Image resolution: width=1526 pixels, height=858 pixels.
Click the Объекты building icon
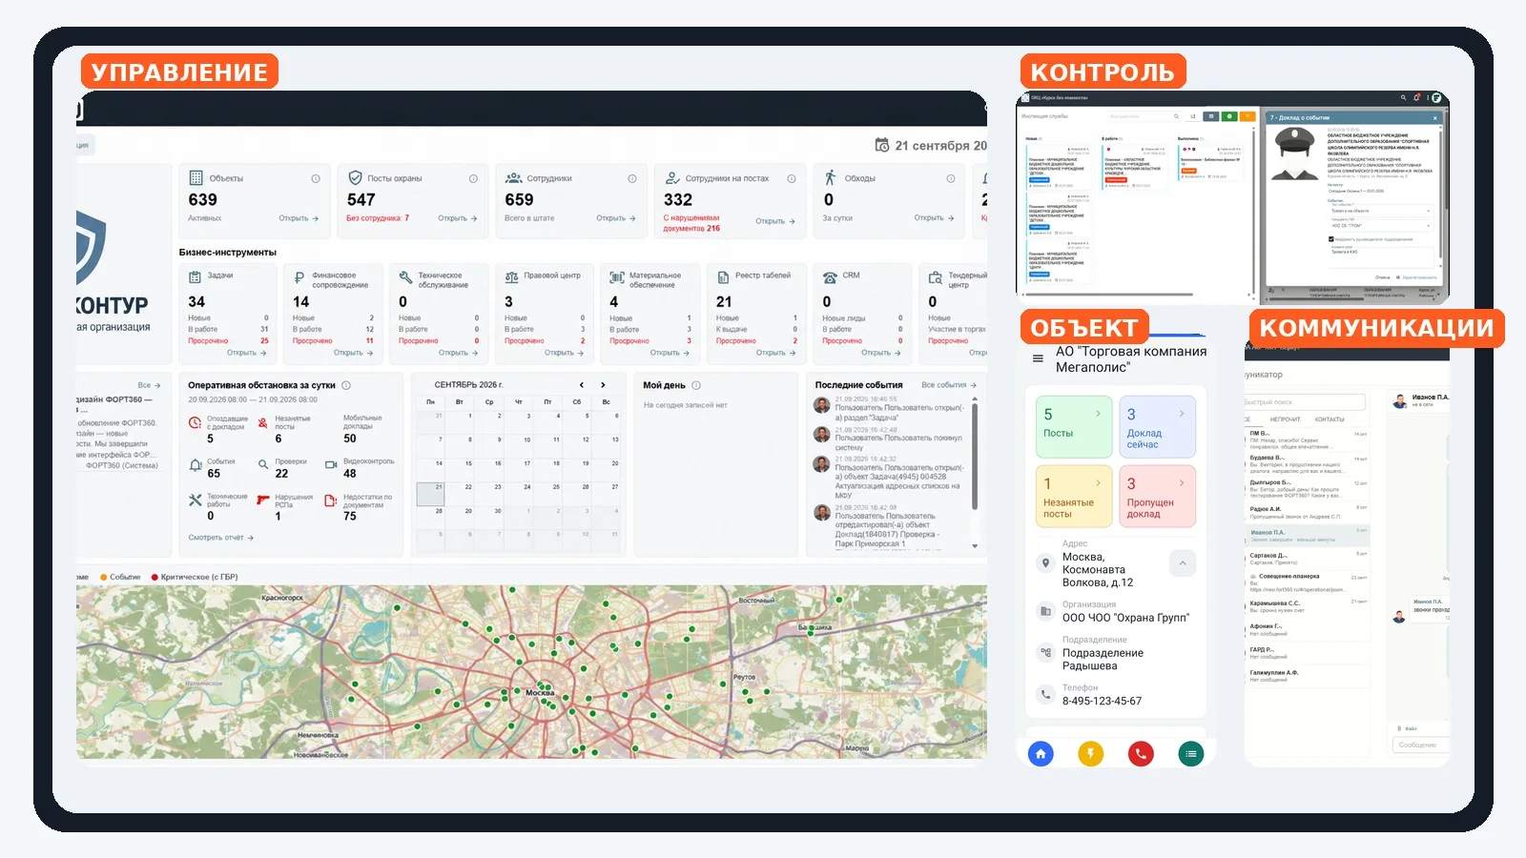(x=196, y=178)
